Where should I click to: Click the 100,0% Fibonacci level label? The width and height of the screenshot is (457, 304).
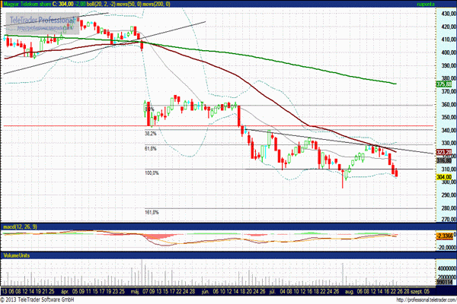(152, 173)
